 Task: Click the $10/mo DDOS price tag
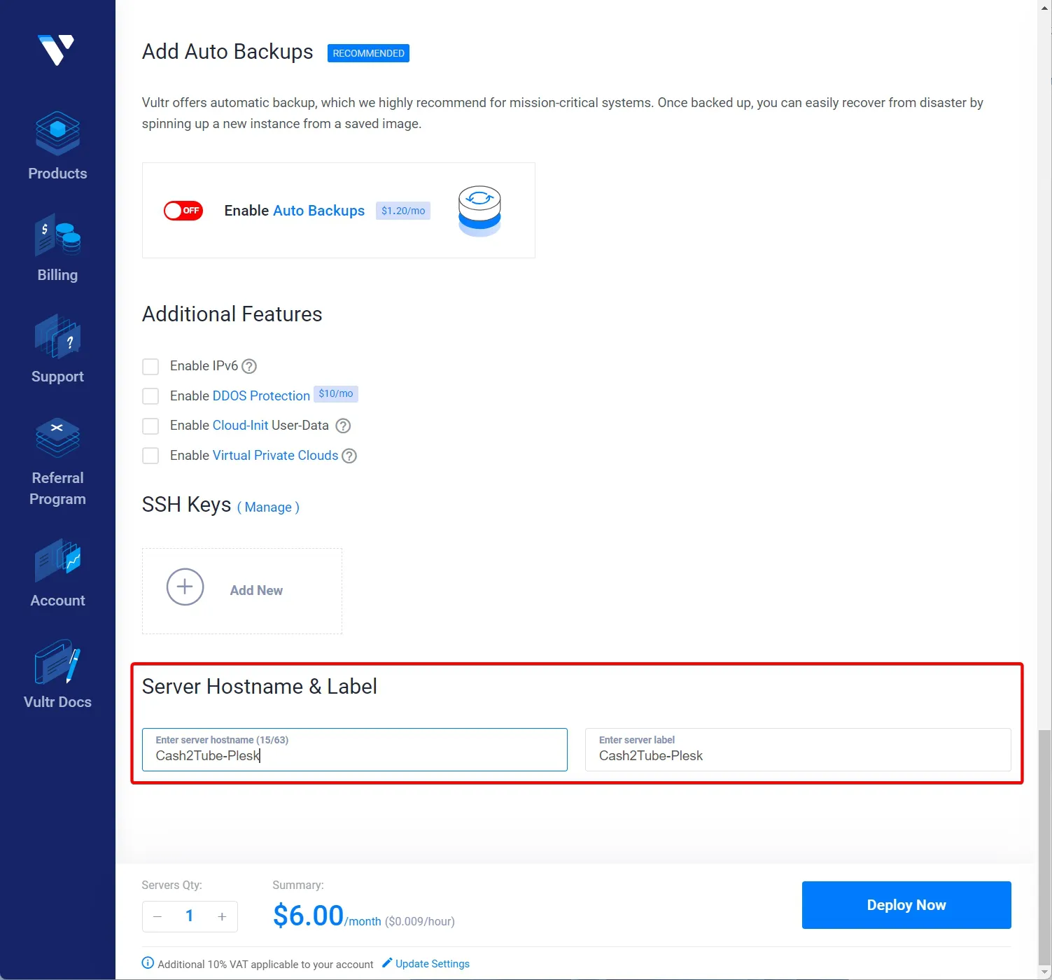(336, 394)
